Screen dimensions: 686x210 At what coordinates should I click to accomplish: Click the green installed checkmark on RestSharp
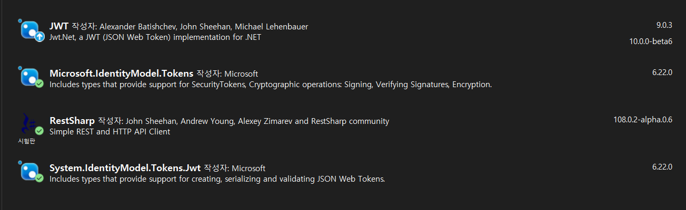coord(39,131)
